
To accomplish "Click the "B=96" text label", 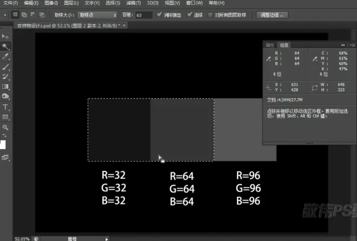I will (248, 201).
